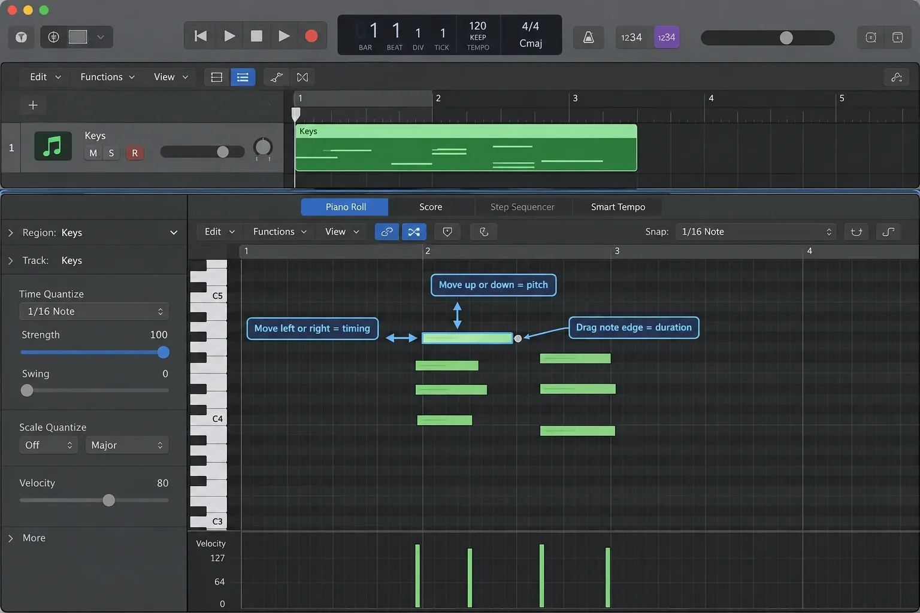Select the green Keys region in the tracks area
This screenshot has height=613, width=920.
(x=466, y=148)
